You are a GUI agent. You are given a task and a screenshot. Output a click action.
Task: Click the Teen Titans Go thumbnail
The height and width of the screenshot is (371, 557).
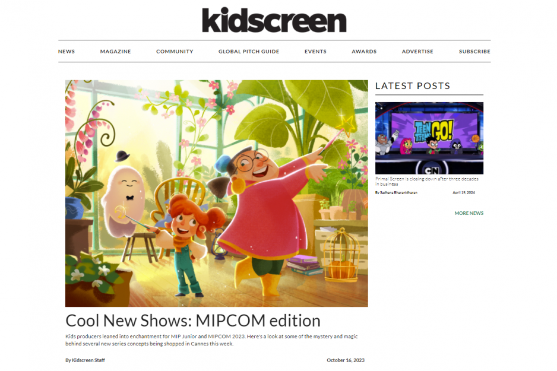click(429, 138)
